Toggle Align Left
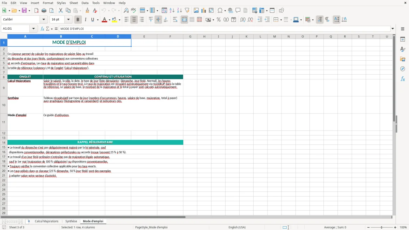The height and width of the screenshot is (230, 409). tap(126, 20)
